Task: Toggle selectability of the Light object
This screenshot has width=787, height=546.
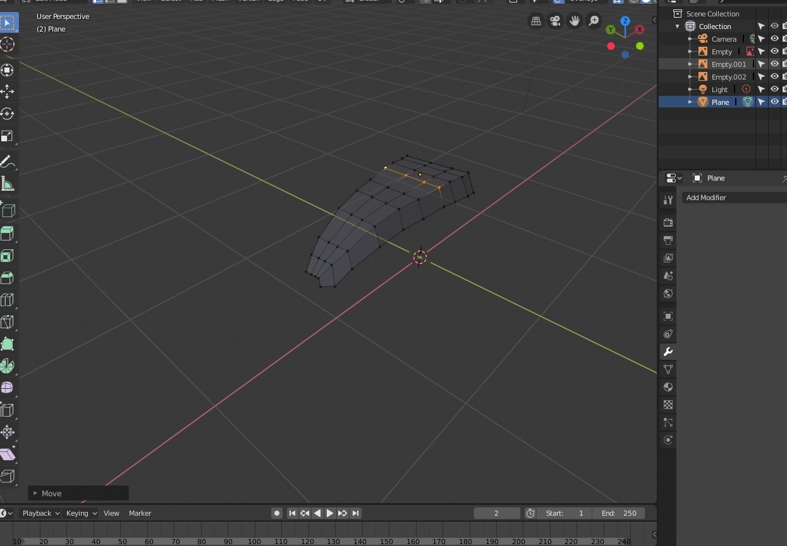Action: [x=762, y=89]
